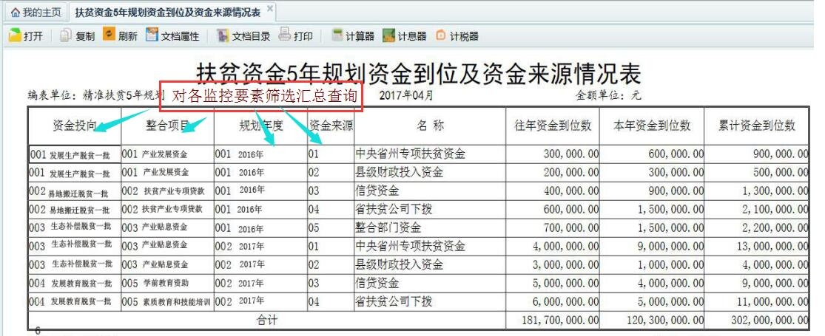Close the 扶贫资金5年规划 report tab
Viewport: 825px width, 336px height.
coord(269,8)
